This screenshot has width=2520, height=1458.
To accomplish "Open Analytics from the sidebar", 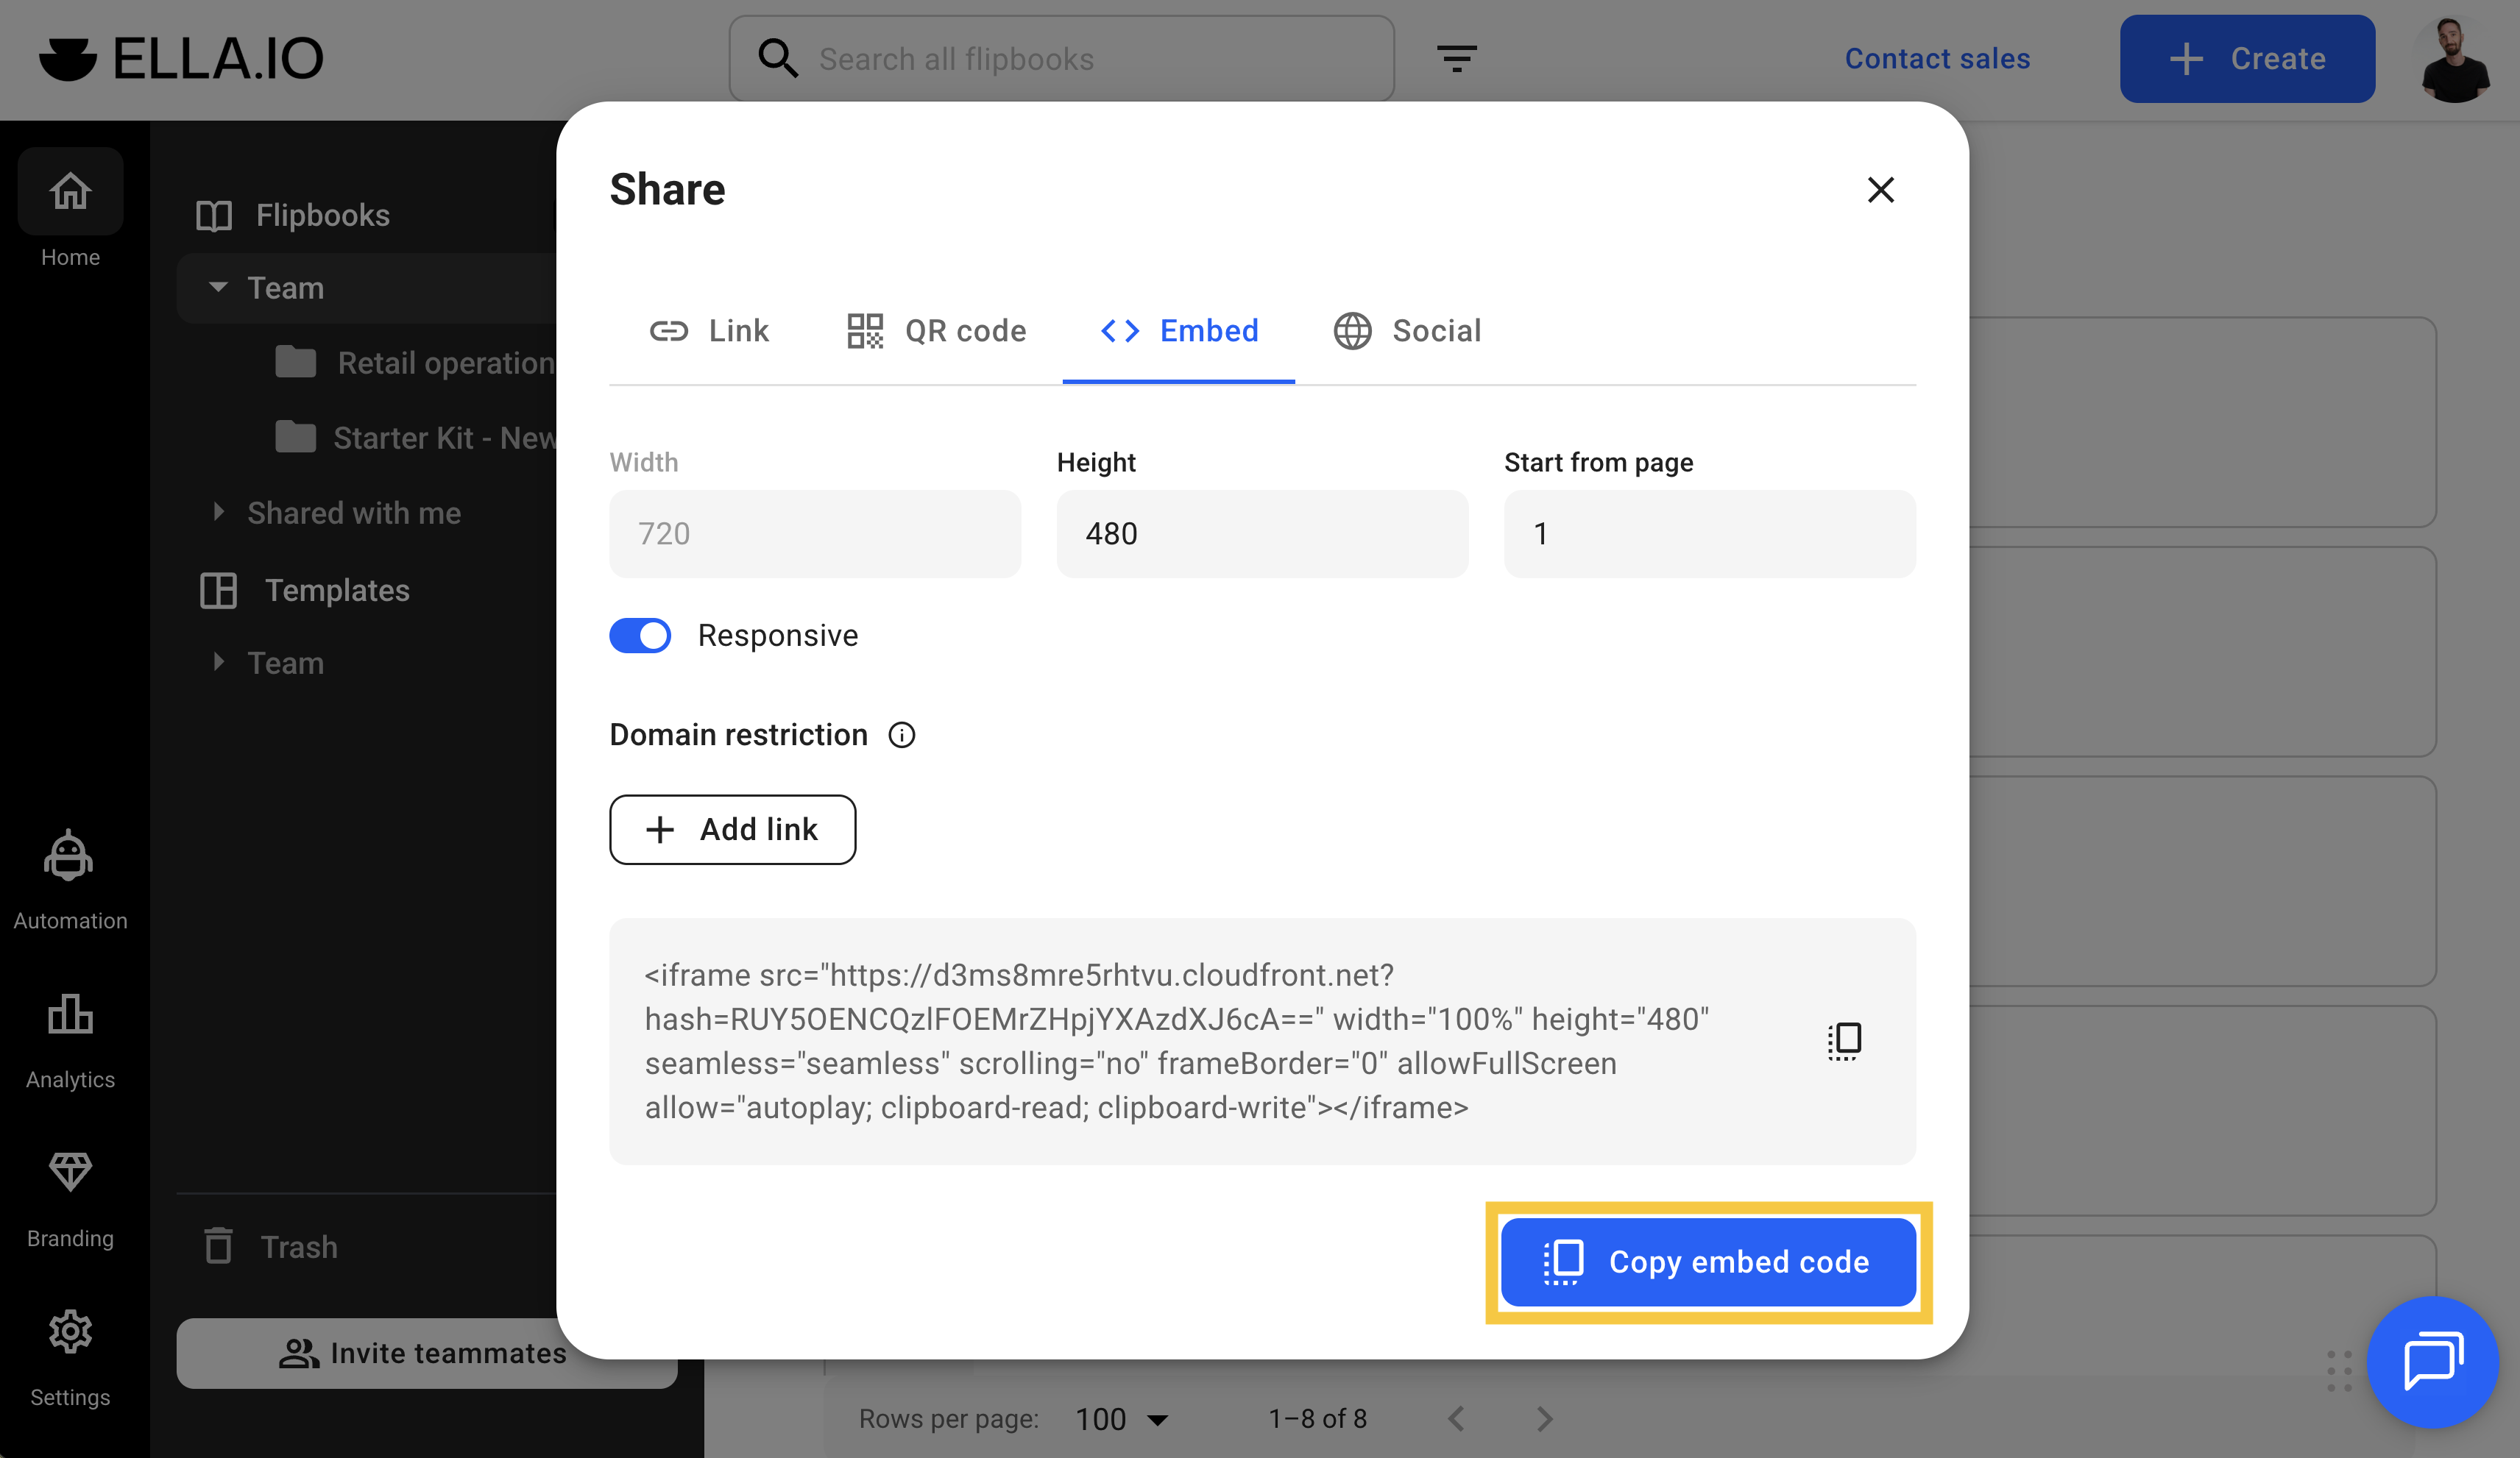I will click(x=70, y=1040).
